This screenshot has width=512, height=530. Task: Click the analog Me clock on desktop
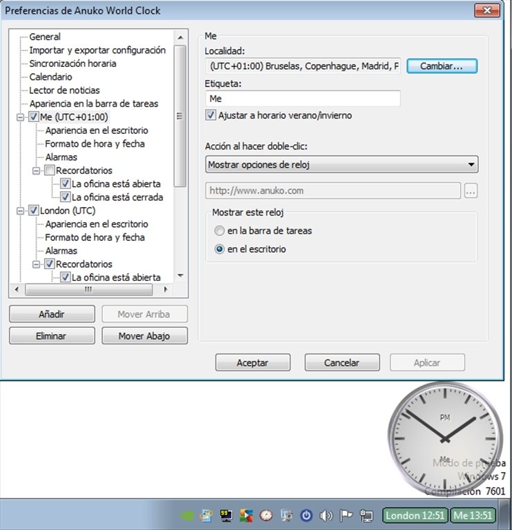pyautogui.click(x=445, y=439)
